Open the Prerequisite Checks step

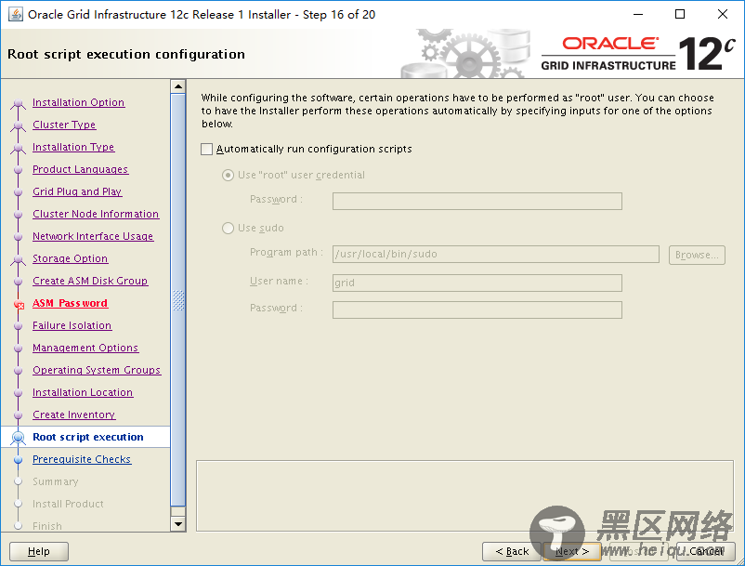82,459
